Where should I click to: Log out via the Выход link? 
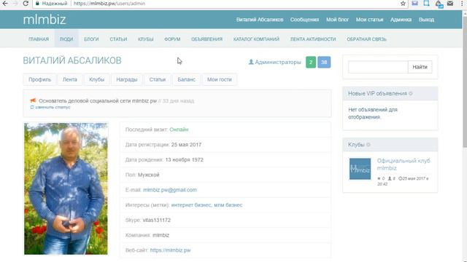[426, 20]
